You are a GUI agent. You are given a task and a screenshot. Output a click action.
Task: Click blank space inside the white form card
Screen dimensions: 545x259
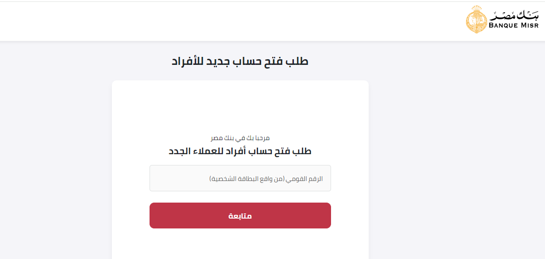pyautogui.click(x=240, y=106)
